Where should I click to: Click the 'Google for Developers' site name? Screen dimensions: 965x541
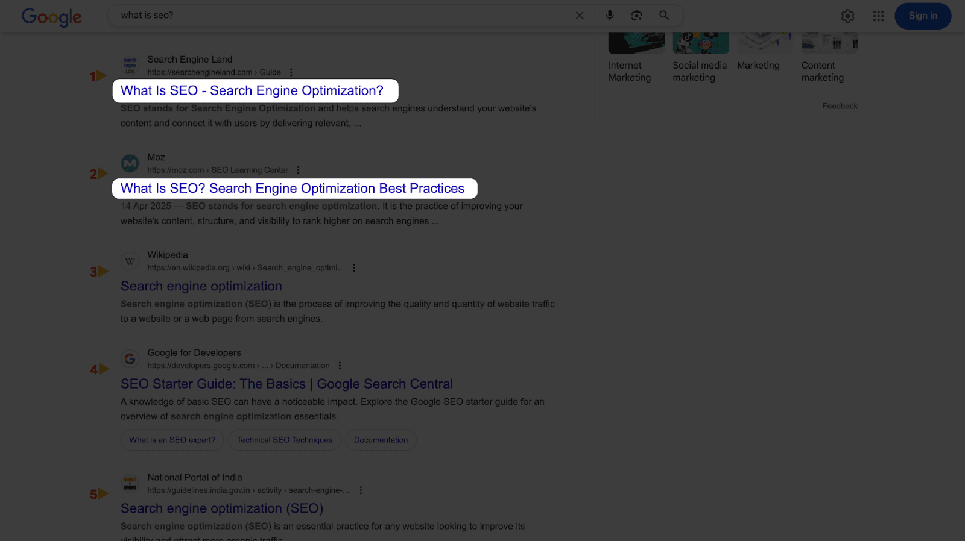point(194,353)
